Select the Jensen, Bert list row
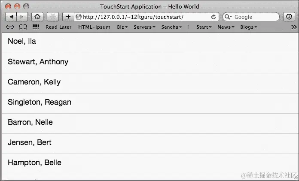Screen dimensions: 299x181 click(150, 144)
